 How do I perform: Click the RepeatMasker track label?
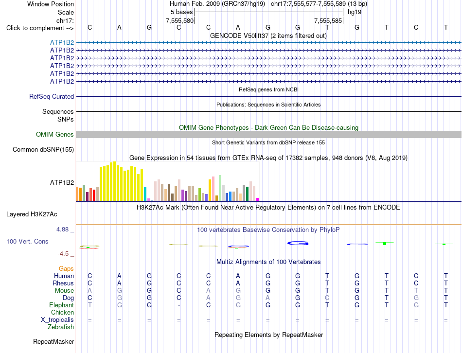(53, 341)
